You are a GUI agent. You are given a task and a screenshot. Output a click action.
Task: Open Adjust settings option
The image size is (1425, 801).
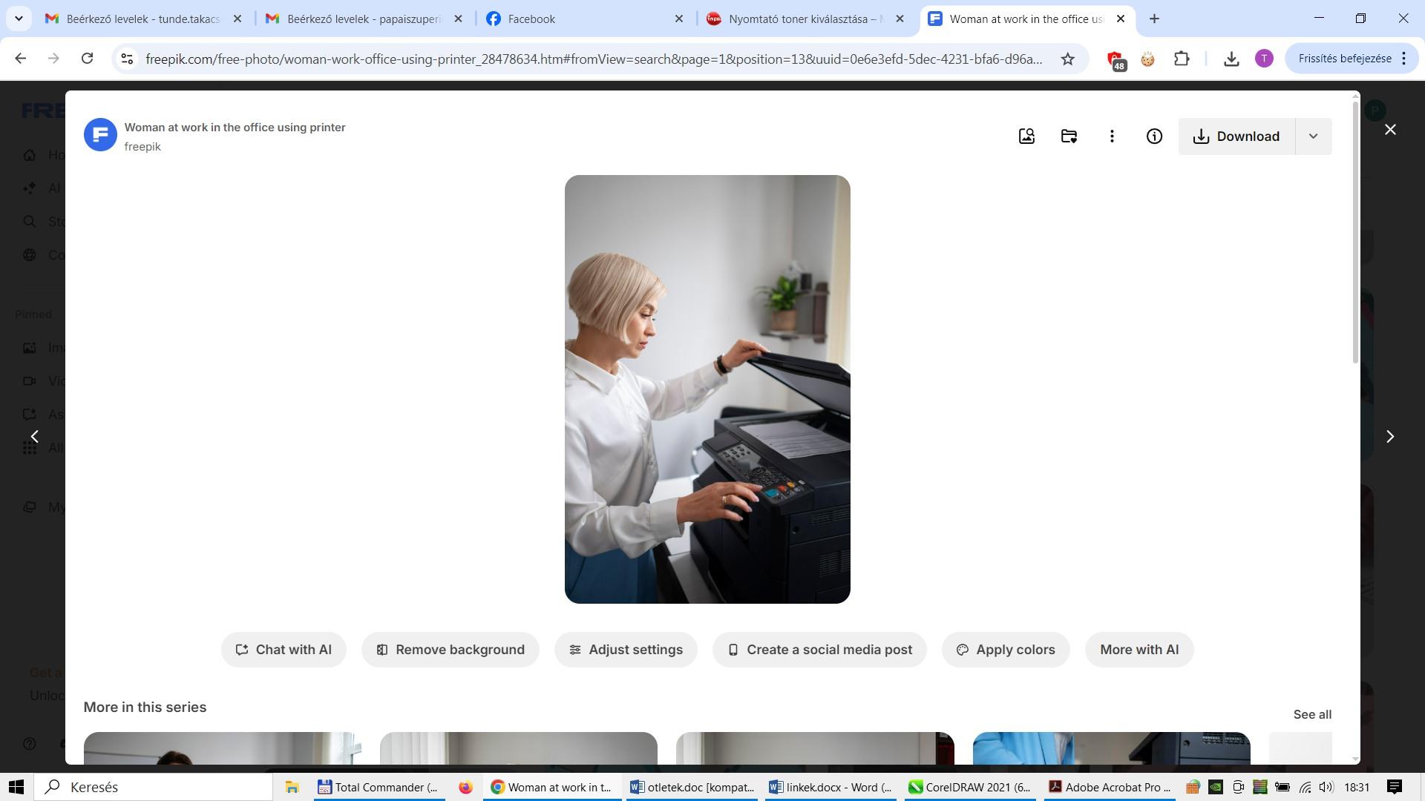pos(626,650)
